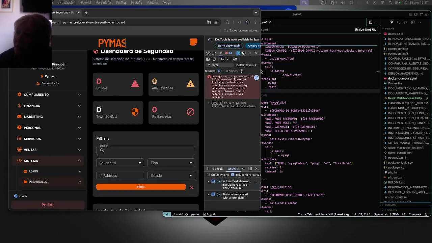Click Review Next File in Cursor
The width and height of the screenshot is (432, 243).
[366, 30]
